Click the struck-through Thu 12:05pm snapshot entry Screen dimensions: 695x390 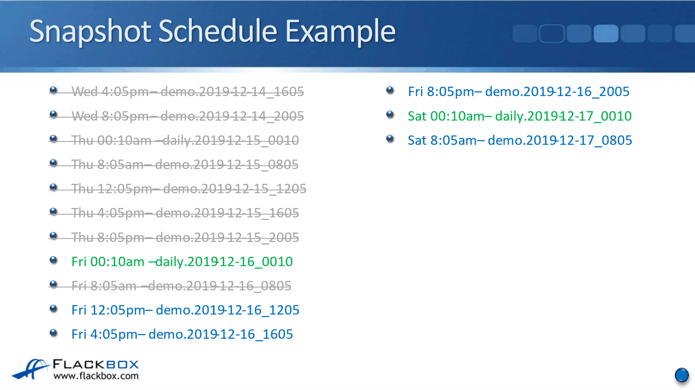189,189
